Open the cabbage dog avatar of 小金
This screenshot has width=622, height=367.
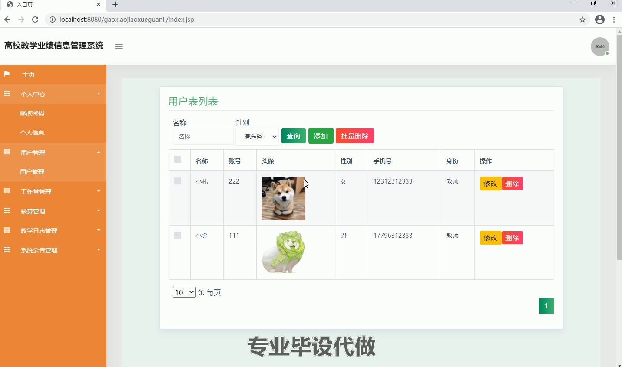coord(284,252)
